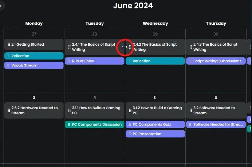This screenshot has width=252, height=167.
Task: Click drag handle of Script Writing Submissions
Action: (190, 61)
